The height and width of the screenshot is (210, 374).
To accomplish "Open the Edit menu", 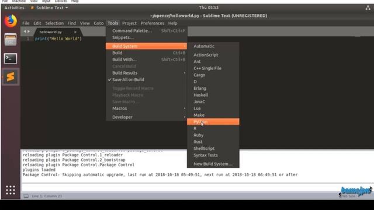I will pyautogui.click(x=37, y=23).
